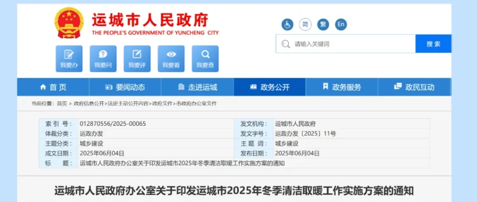The width and height of the screenshot is (477, 202).
Task: Switch language to English (En)
Action: click(x=341, y=24)
